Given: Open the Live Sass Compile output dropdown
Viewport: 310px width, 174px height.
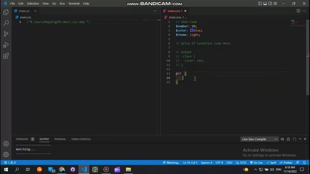Looking at the screenshot, I should [260, 139].
